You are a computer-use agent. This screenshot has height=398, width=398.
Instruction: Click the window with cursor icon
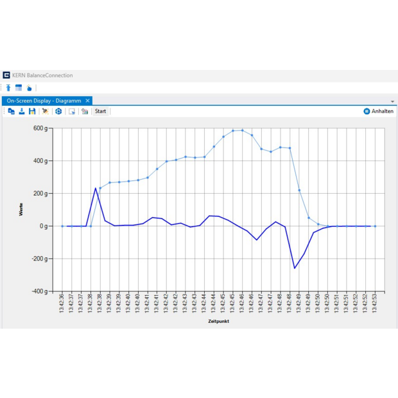click(72, 111)
